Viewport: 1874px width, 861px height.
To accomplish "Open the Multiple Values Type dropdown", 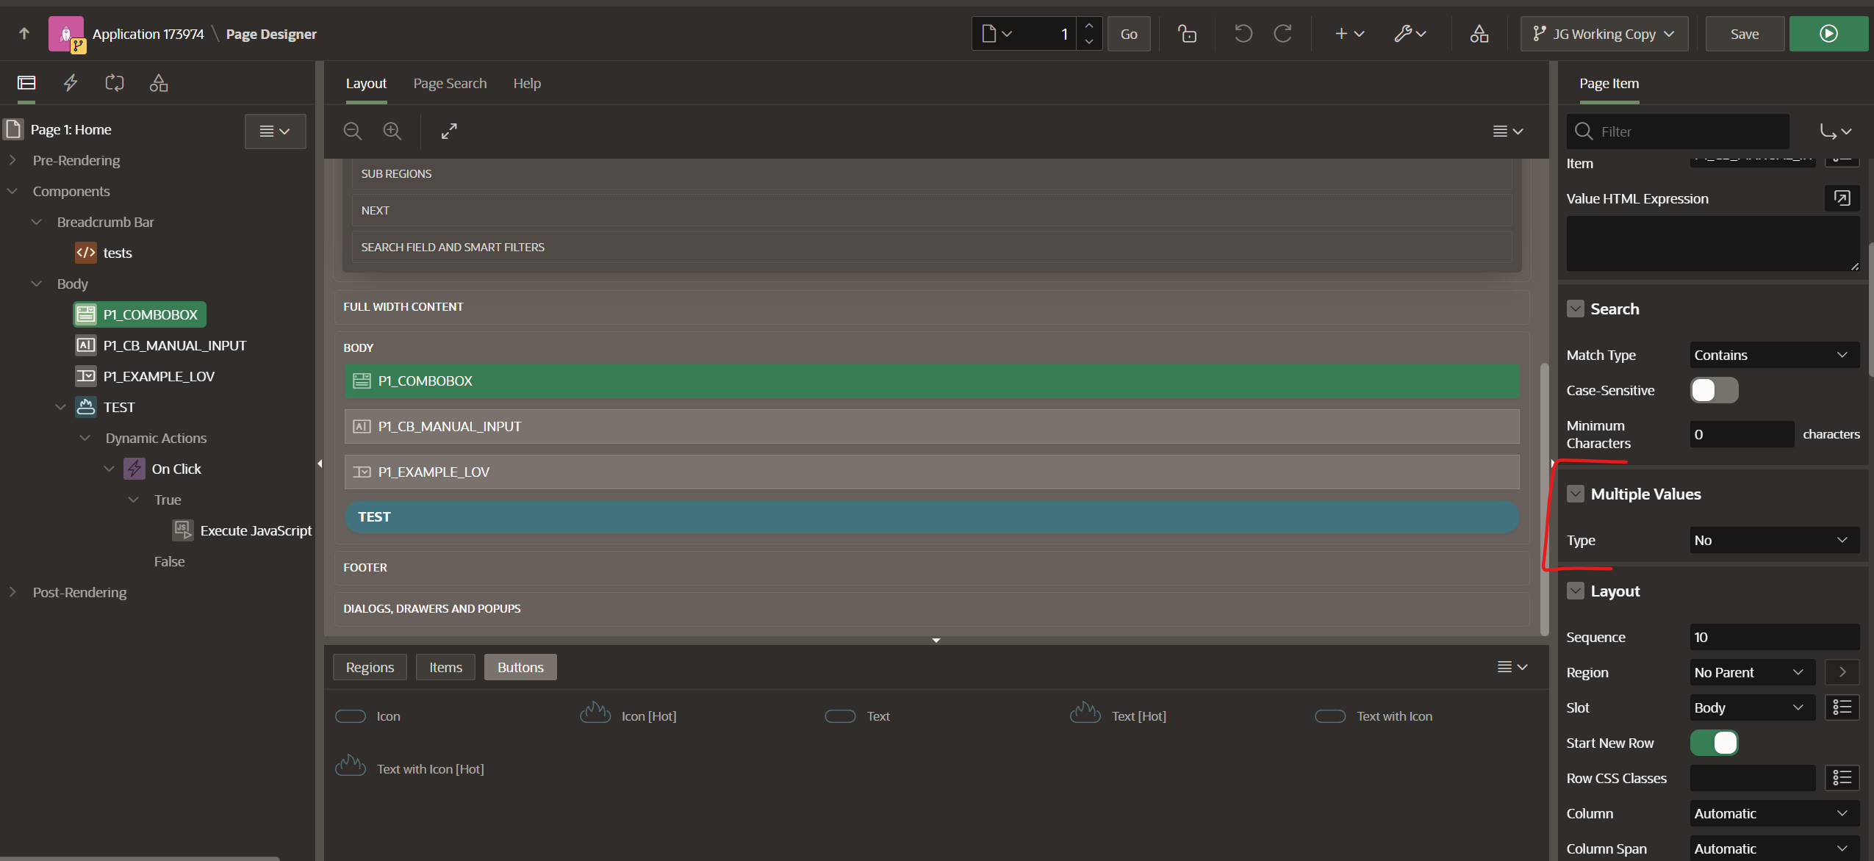I will pyautogui.click(x=1773, y=540).
